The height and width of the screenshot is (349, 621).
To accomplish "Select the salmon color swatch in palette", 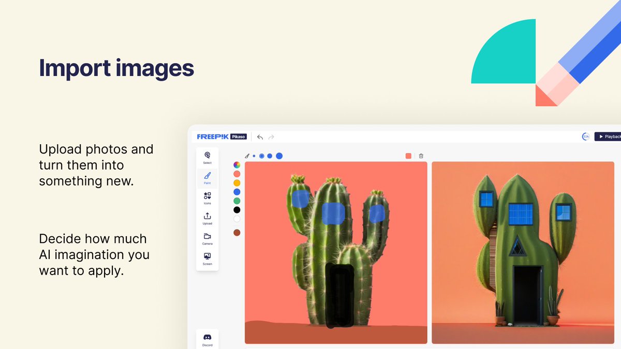I will pos(236,174).
